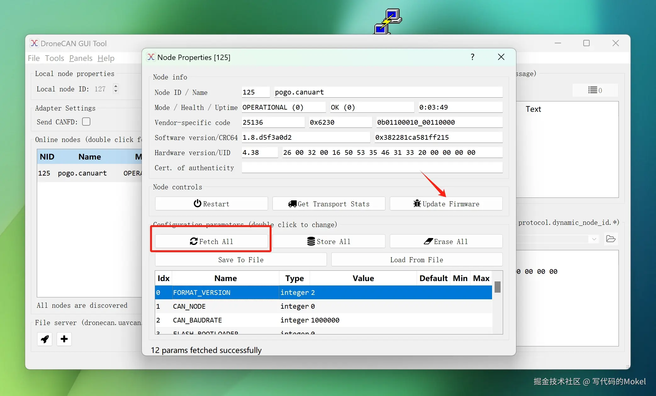
Task: Open the Tools menu
Action: click(54, 58)
